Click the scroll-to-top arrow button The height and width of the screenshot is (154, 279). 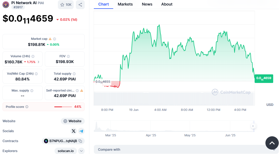tap(272, 143)
